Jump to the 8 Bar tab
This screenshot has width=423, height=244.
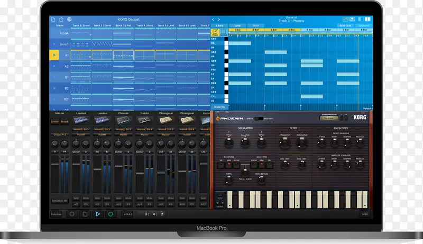point(364,30)
